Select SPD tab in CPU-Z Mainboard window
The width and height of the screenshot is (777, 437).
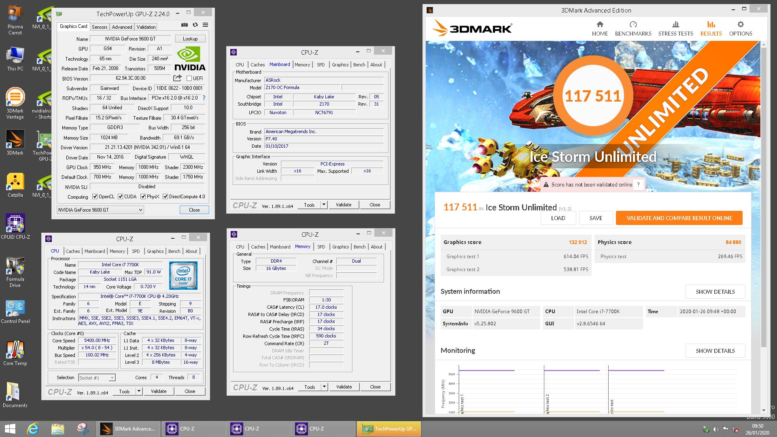pyautogui.click(x=321, y=65)
